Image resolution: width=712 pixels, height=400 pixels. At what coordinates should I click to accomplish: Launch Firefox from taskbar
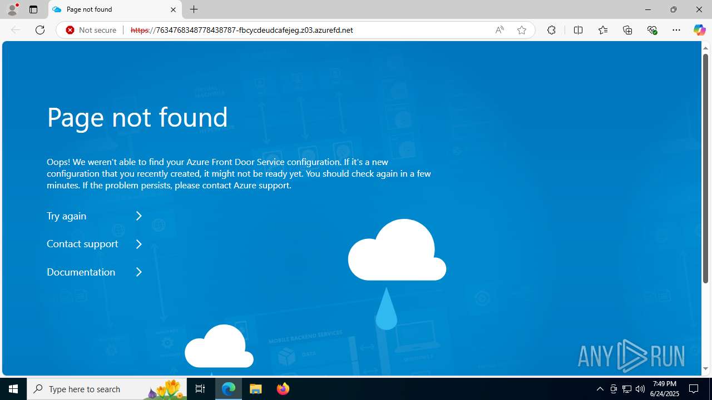click(283, 389)
